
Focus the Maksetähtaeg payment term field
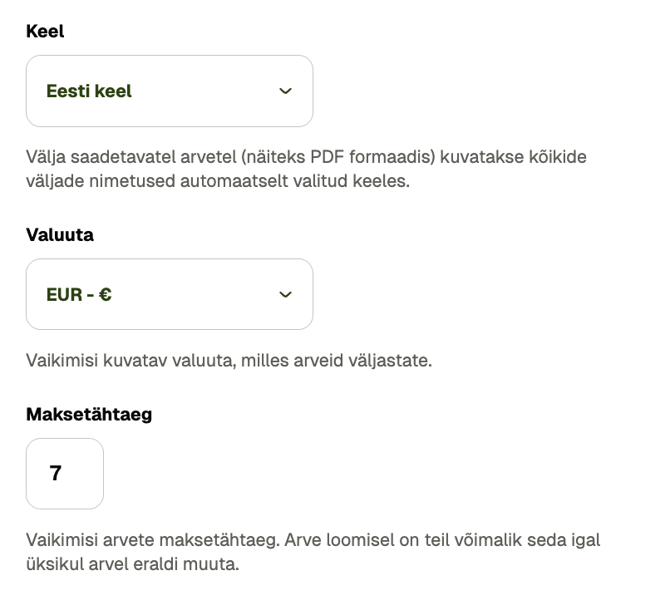pyautogui.click(x=65, y=474)
